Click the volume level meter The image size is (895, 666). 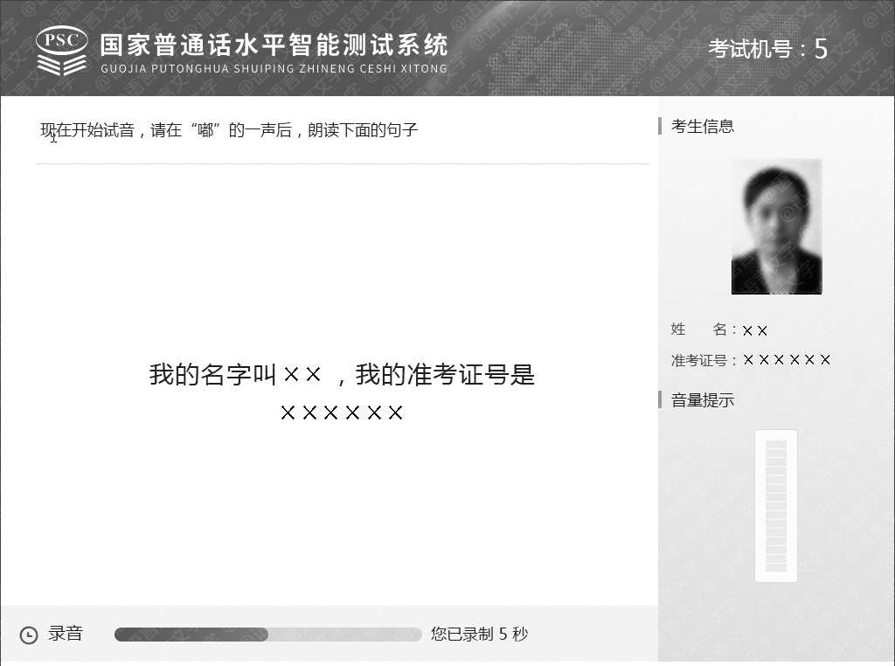pyautogui.click(x=776, y=506)
